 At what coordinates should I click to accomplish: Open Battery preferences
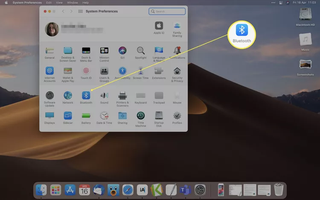tap(86, 118)
